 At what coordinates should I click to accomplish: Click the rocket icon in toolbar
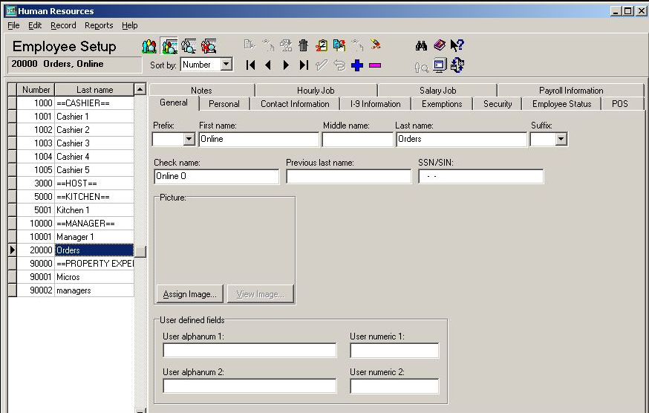[x=376, y=45]
